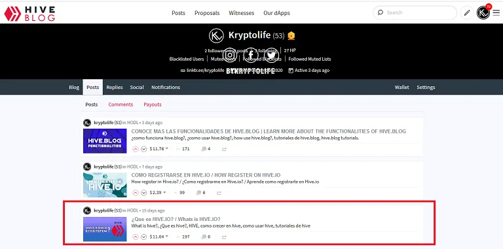Click the 15 days ago timestamp
Screen dimensions: 503x249
153,210
